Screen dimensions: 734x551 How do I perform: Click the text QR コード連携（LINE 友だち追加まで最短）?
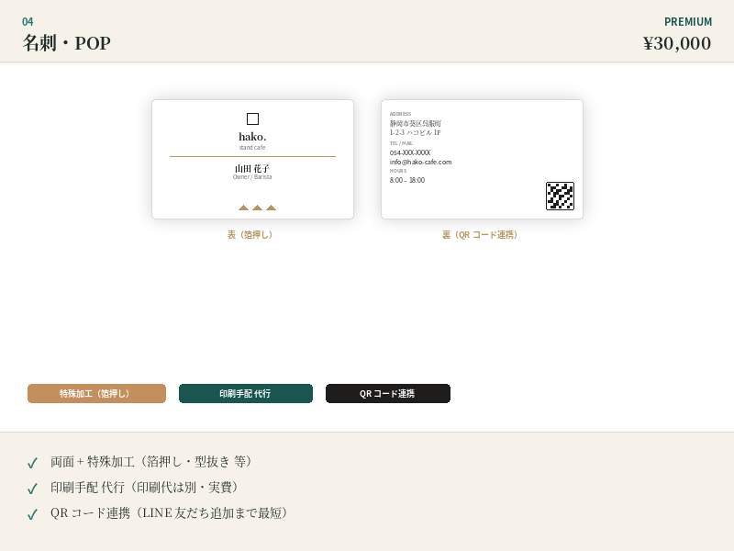point(169,513)
